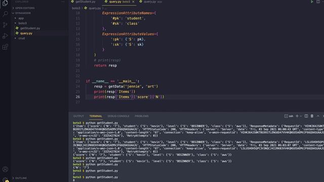324x182 pixels.
Task: Click the ExpressionAttributeValues text
Action: coord(128,34)
